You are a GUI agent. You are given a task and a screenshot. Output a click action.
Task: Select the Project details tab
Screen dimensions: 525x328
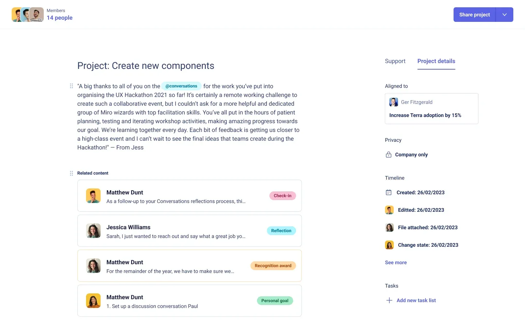pos(436,61)
